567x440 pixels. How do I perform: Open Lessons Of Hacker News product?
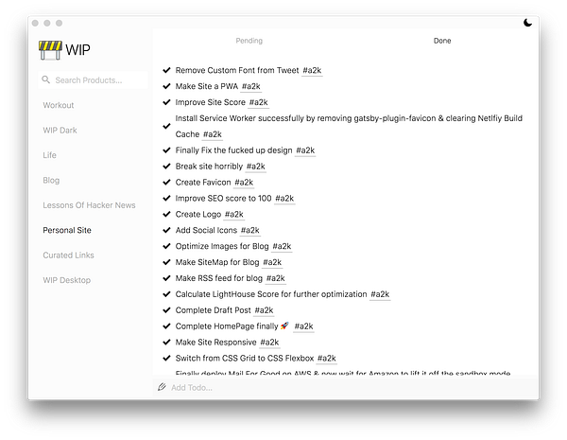[x=89, y=205]
